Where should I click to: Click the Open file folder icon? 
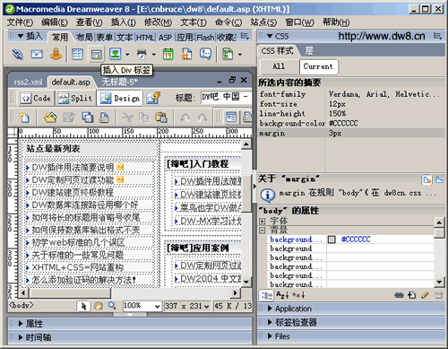click(50, 118)
